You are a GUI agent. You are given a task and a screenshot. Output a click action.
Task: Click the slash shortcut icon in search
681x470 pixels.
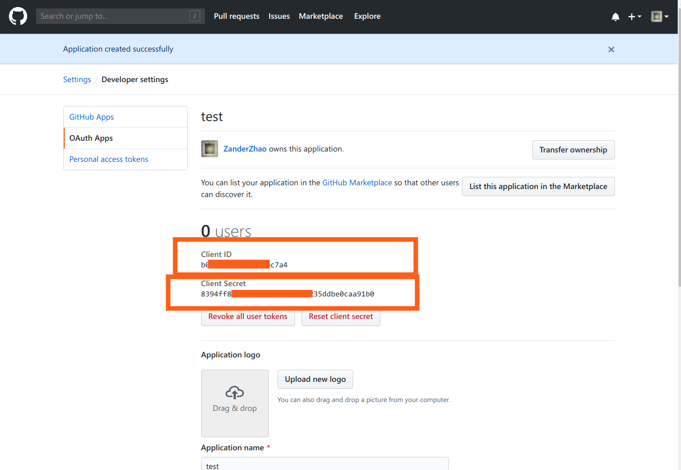[x=195, y=16]
